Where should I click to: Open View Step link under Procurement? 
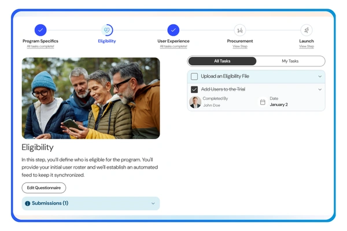240,46
